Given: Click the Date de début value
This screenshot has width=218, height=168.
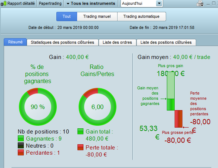Looking at the screenshot, I should click(78, 27).
